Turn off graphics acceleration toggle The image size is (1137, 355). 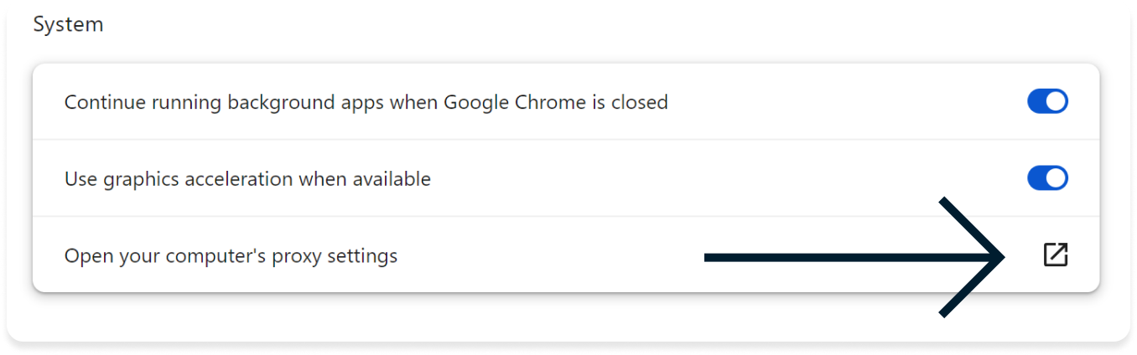pyautogui.click(x=1047, y=178)
